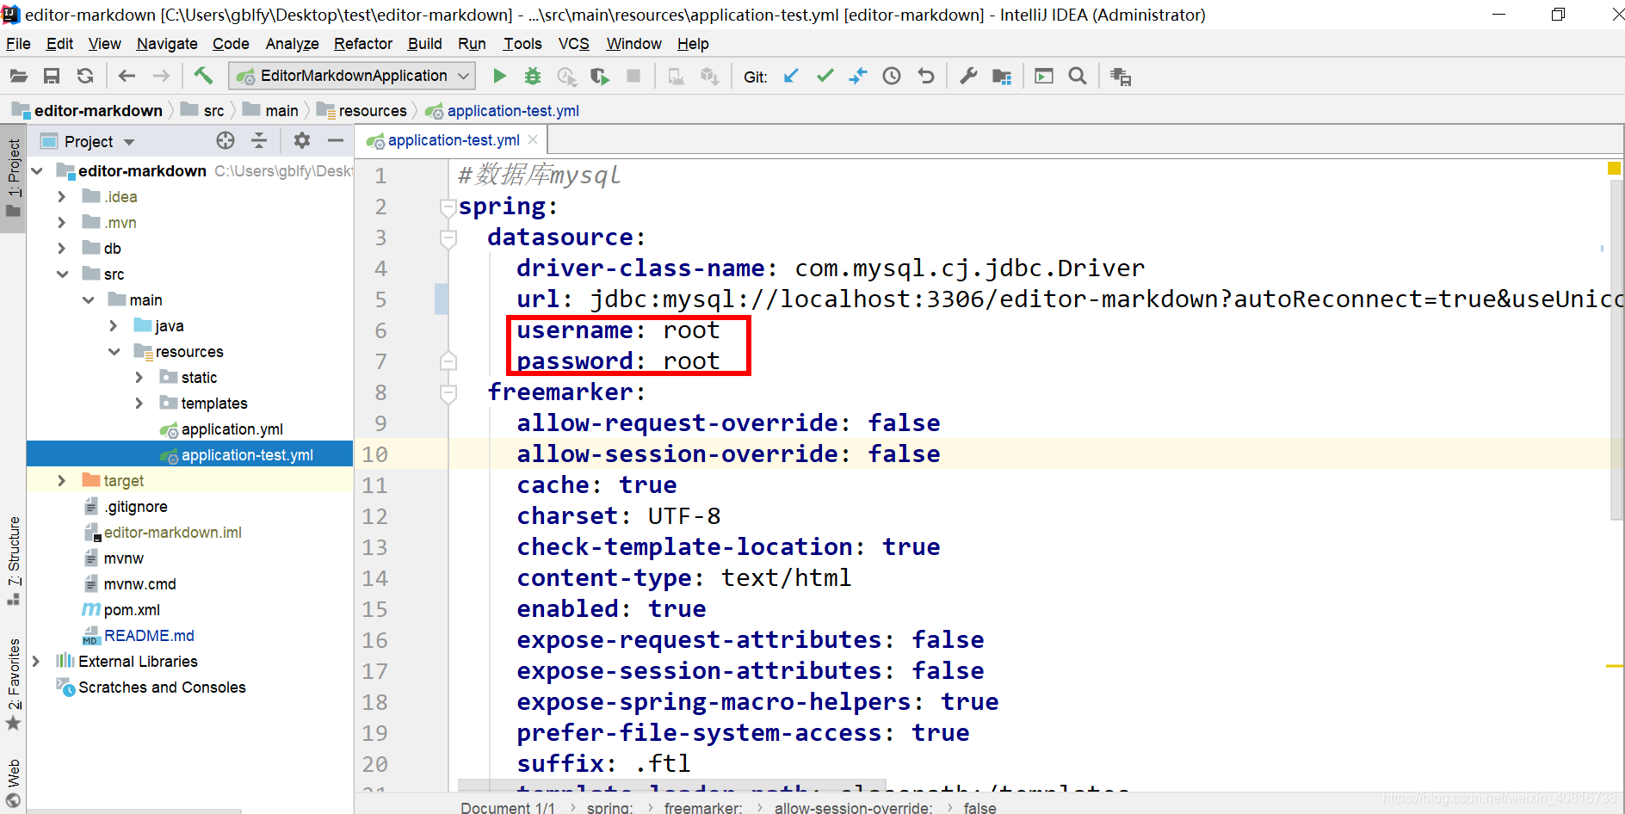Build project with the hammer icon
This screenshot has height=814, width=1625.
(203, 76)
